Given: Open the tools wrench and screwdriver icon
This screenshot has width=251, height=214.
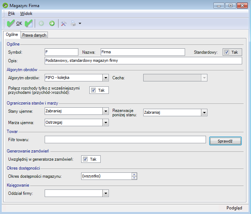Looking at the screenshot, I should click(64, 23).
